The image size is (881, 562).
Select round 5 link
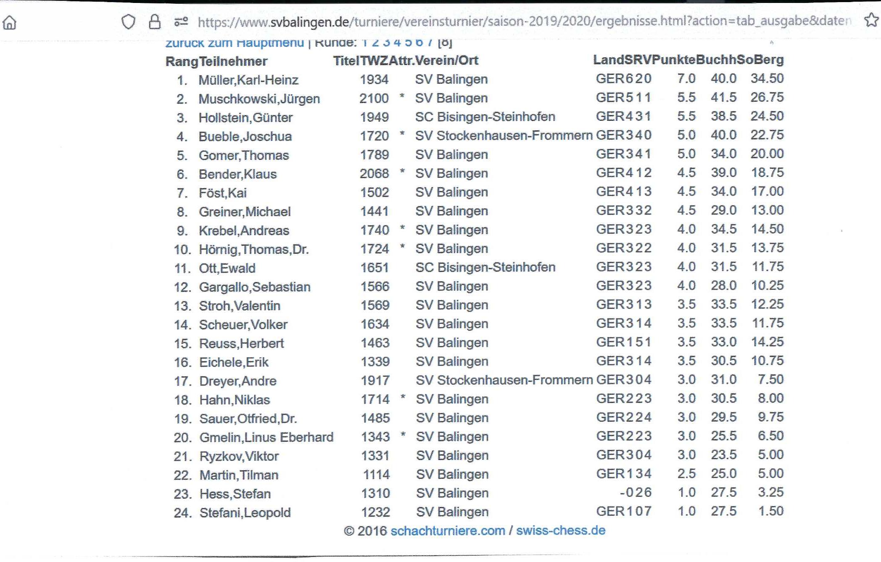[x=408, y=42]
